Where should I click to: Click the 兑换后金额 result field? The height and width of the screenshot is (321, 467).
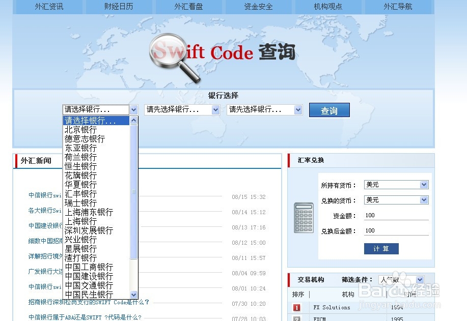[396, 230]
